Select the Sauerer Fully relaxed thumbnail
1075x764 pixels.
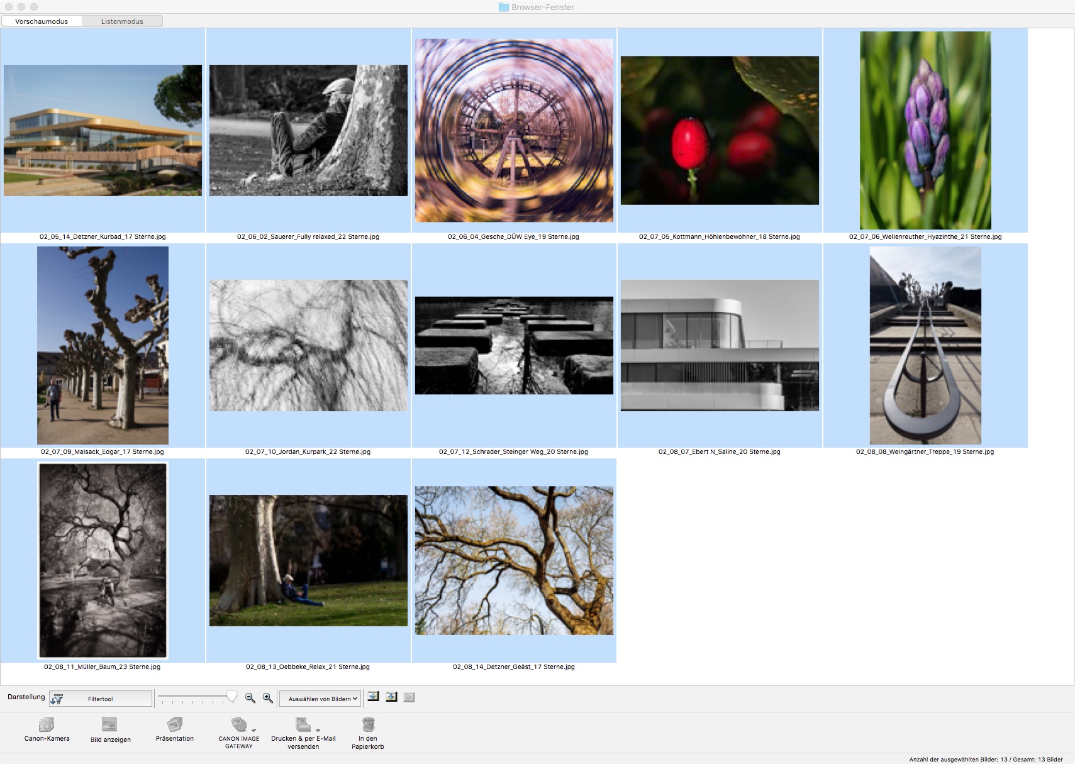(308, 130)
